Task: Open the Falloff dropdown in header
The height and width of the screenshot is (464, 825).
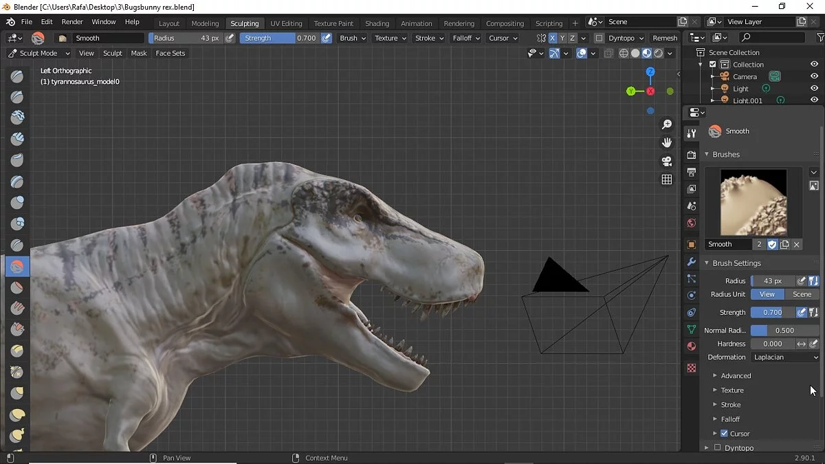Action: click(465, 38)
